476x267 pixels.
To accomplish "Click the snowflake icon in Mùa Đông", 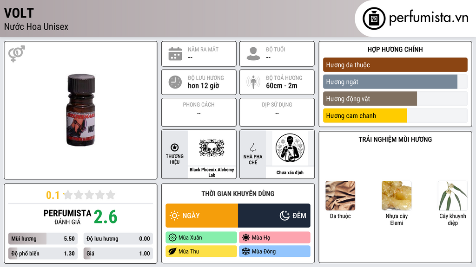I will [x=246, y=251].
